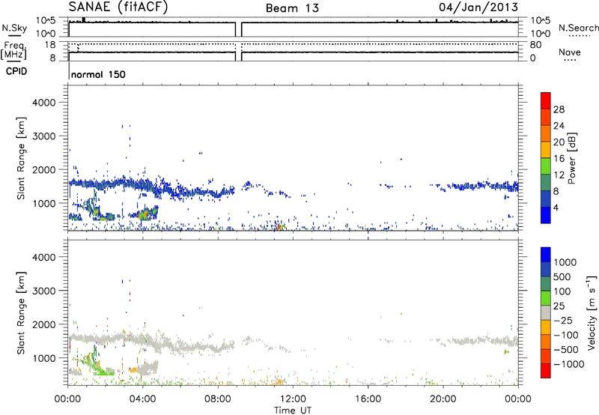The height and width of the screenshot is (415, 599).
Task: Click strong green-orange echo near 04:00 in power panel
Action: coord(145,214)
